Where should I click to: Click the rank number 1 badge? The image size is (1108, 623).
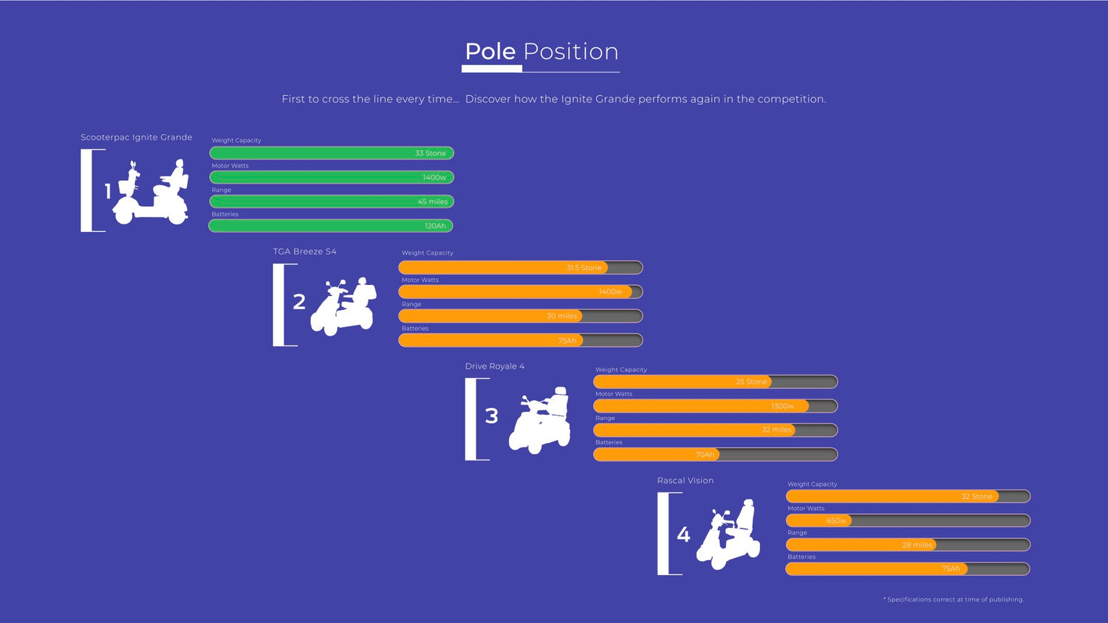108,192
